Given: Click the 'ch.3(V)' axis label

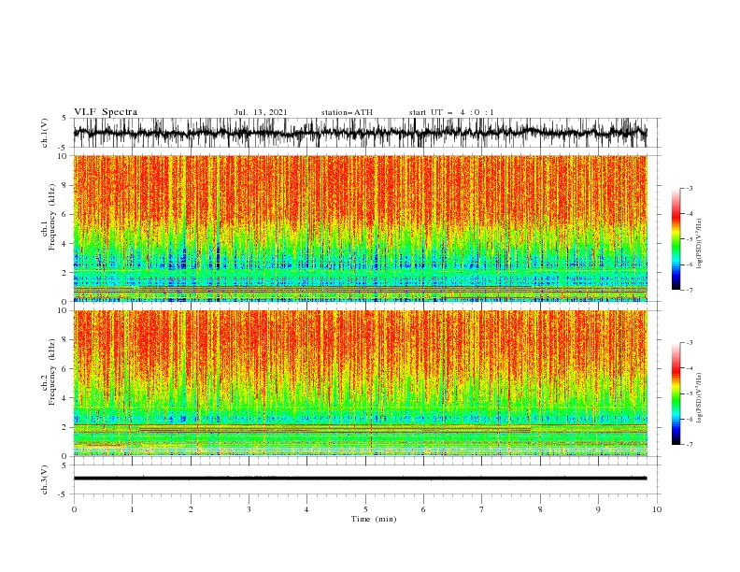Looking at the screenshot, I should [45, 479].
